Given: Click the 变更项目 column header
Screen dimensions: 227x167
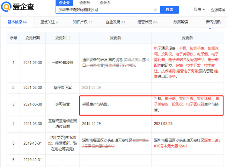Looking at the screenshot, I should (63, 37).
